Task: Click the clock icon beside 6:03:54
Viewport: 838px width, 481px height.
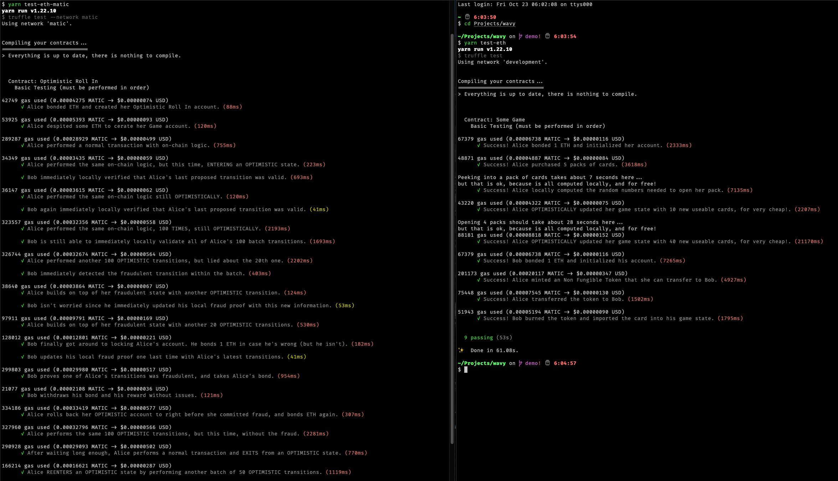Action: pos(548,36)
